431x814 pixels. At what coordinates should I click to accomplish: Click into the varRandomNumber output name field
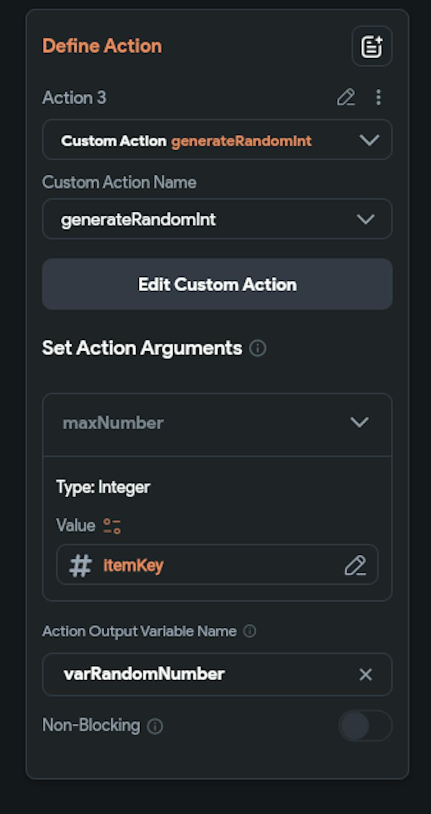pos(203,674)
